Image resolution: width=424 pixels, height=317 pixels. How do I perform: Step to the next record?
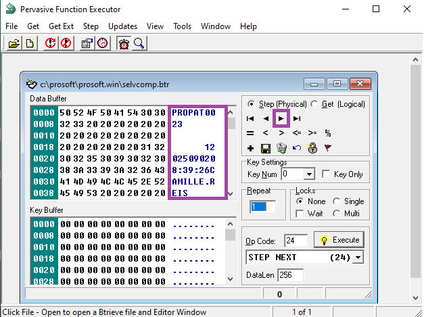coord(281,118)
